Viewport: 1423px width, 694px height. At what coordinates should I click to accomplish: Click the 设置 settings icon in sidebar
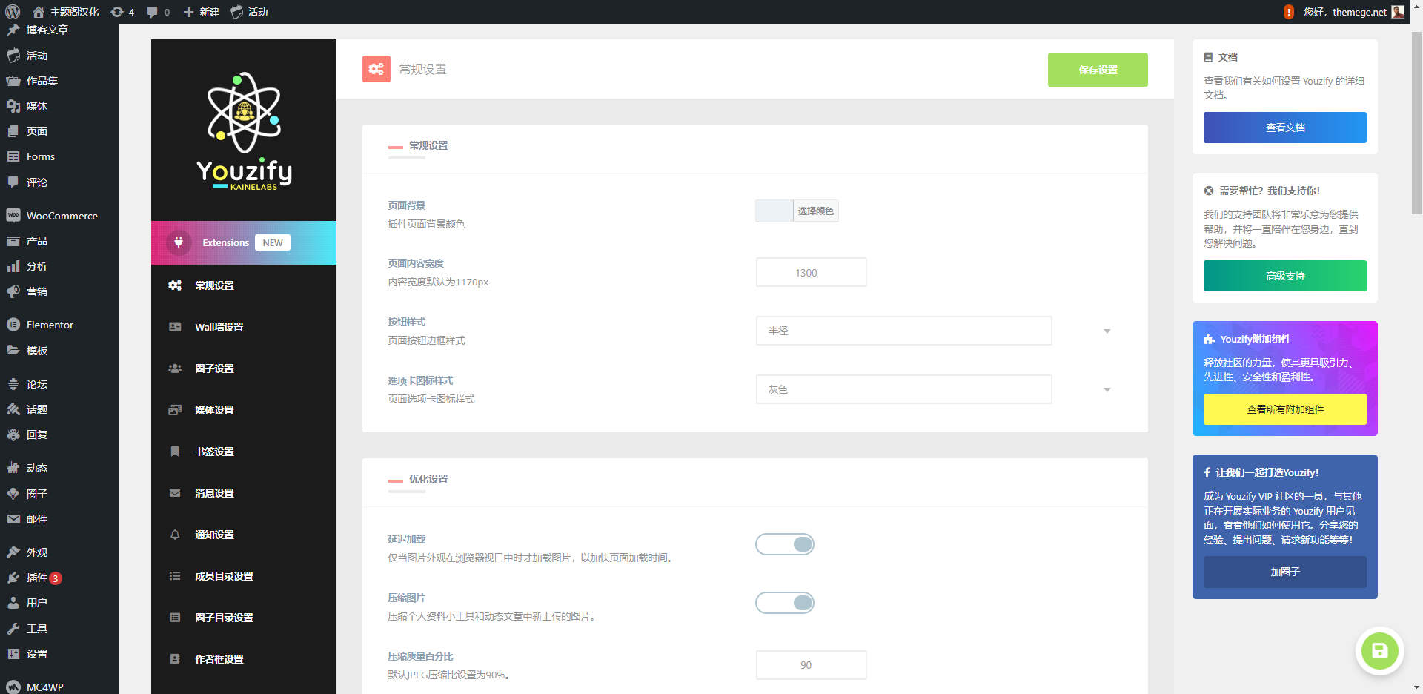click(13, 654)
